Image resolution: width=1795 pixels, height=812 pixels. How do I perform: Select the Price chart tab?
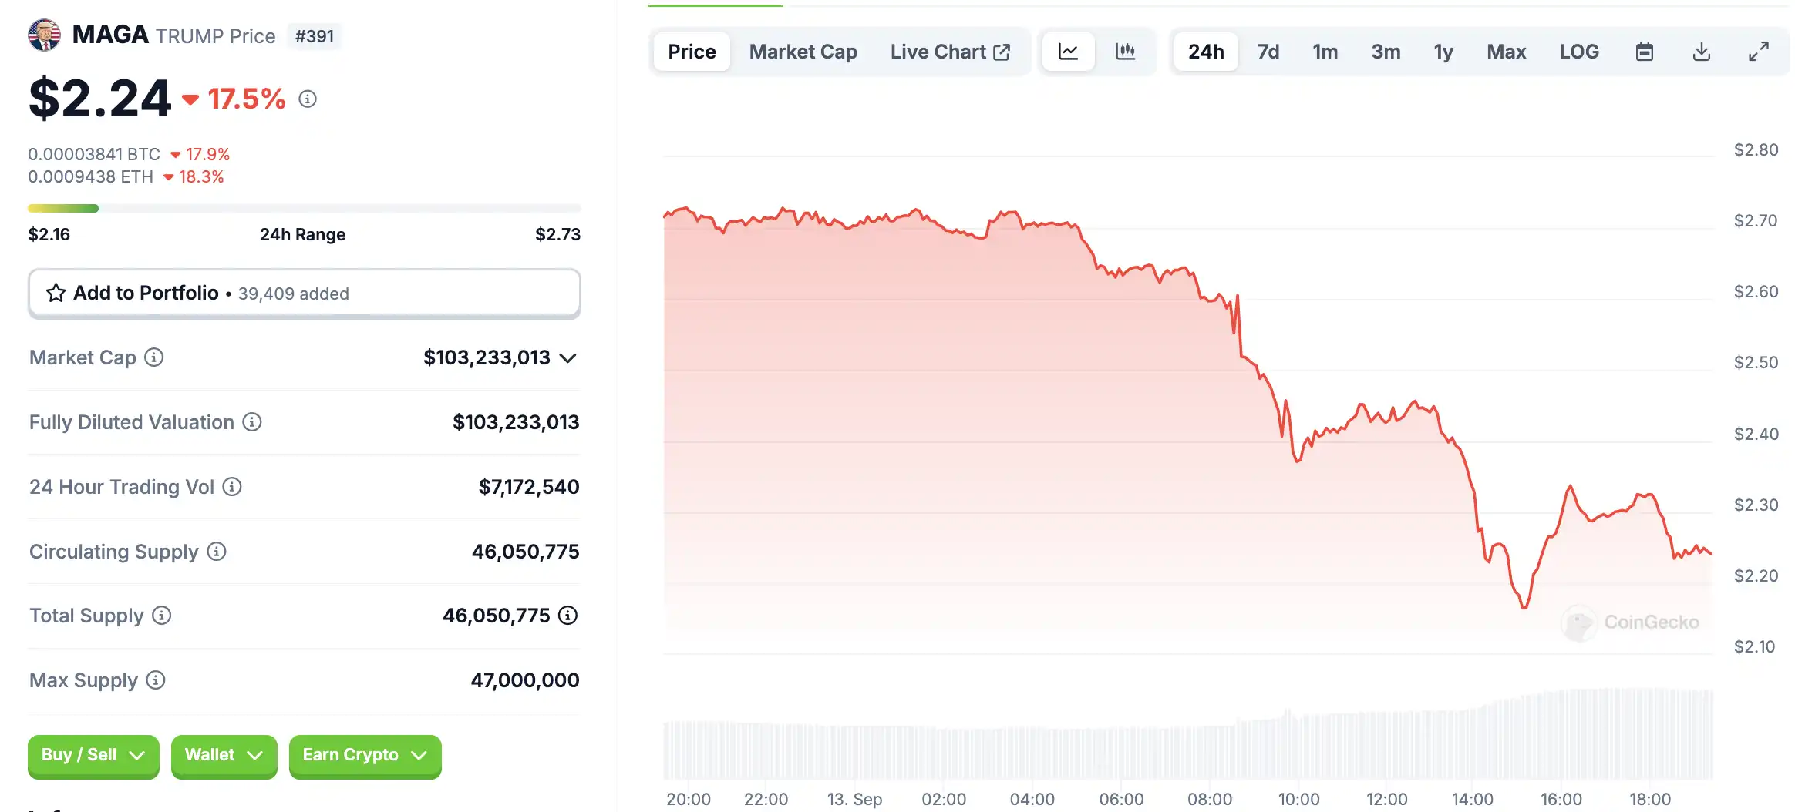(692, 52)
